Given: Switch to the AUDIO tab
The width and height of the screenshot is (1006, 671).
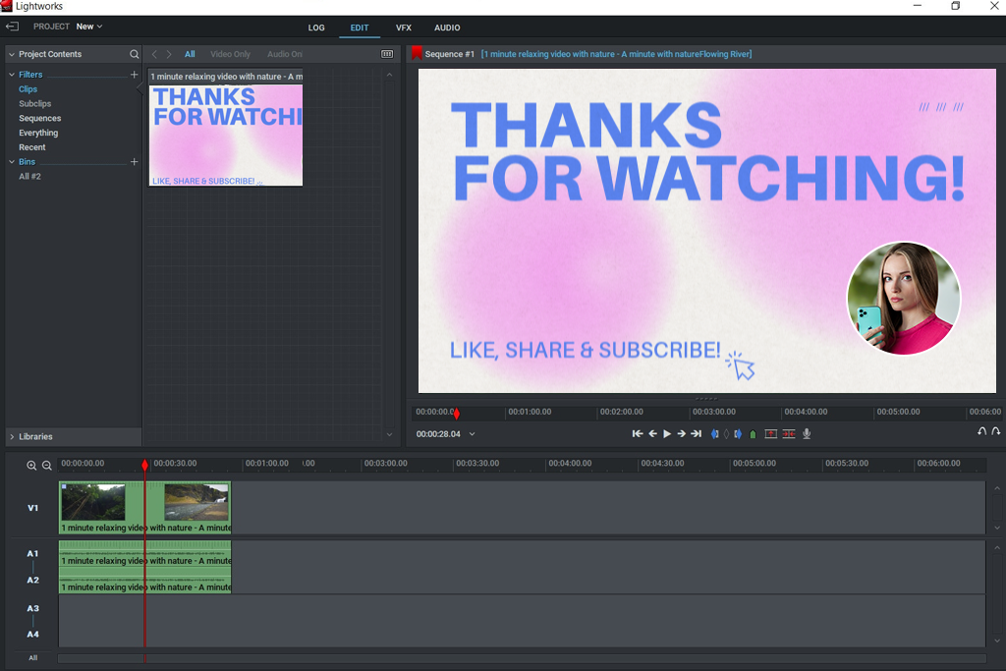Looking at the screenshot, I should click(x=447, y=28).
